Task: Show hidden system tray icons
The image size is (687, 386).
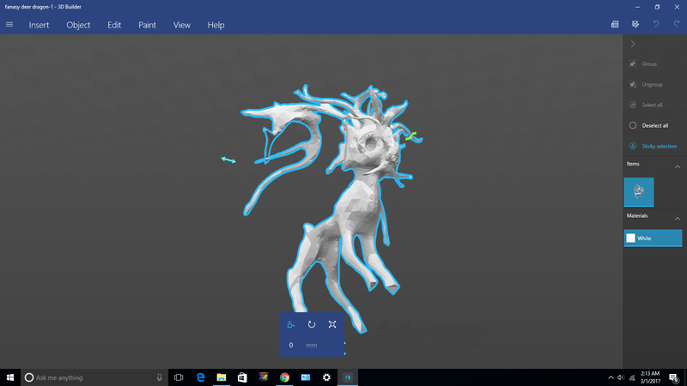Action: point(611,377)
